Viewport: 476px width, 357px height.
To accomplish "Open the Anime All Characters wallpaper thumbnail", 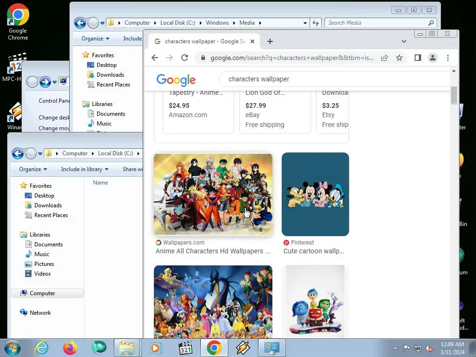I will pyautogui.click(x=213, y=194).
